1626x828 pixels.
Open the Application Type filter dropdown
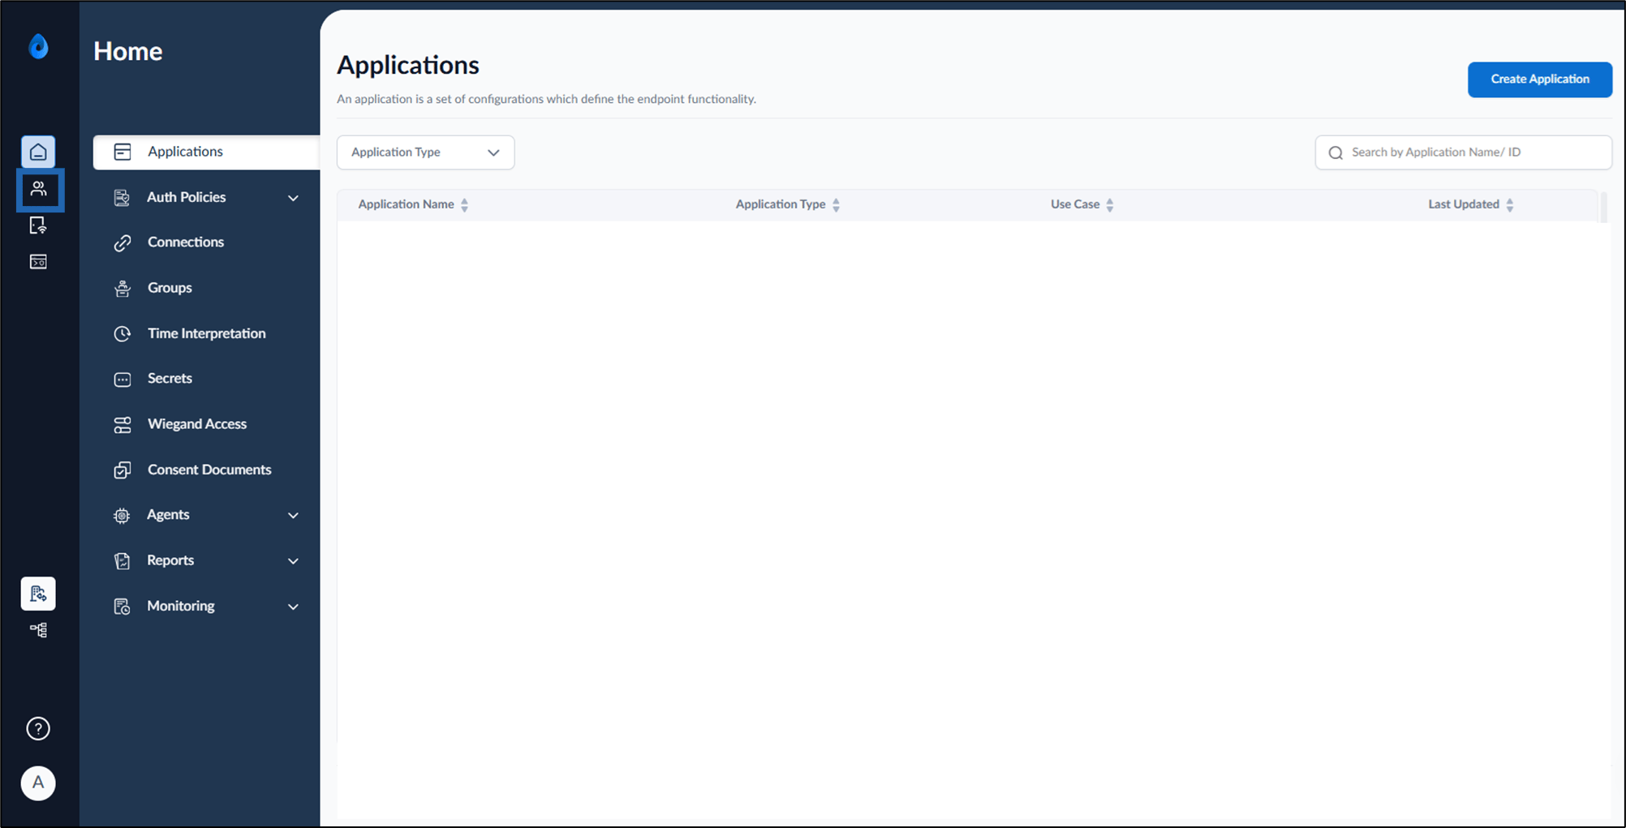[x=425, y=152]
